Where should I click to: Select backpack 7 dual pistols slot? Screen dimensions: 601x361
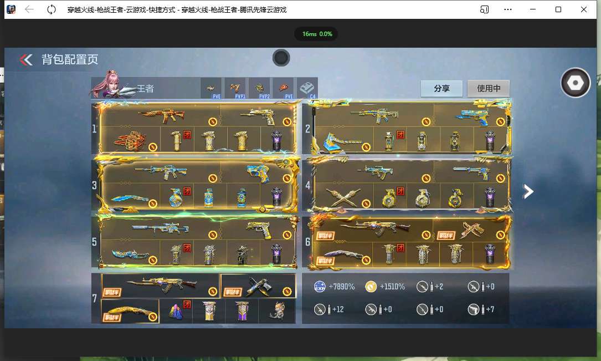pos(258,286)
